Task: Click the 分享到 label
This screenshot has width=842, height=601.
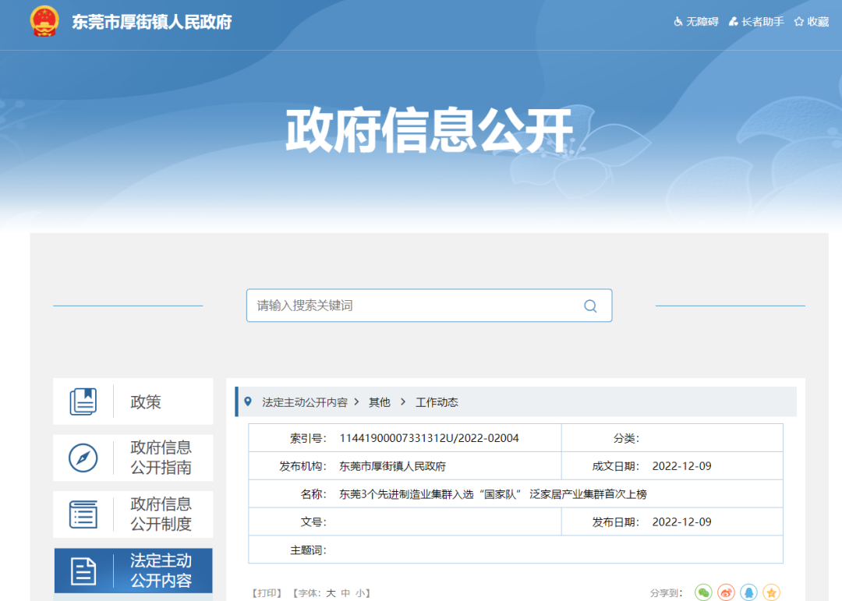Action: coord(666,593)
